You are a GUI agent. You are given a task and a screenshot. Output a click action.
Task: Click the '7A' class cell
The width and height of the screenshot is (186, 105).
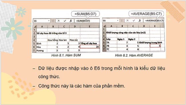pyautogui.click(x=111, y=42)
